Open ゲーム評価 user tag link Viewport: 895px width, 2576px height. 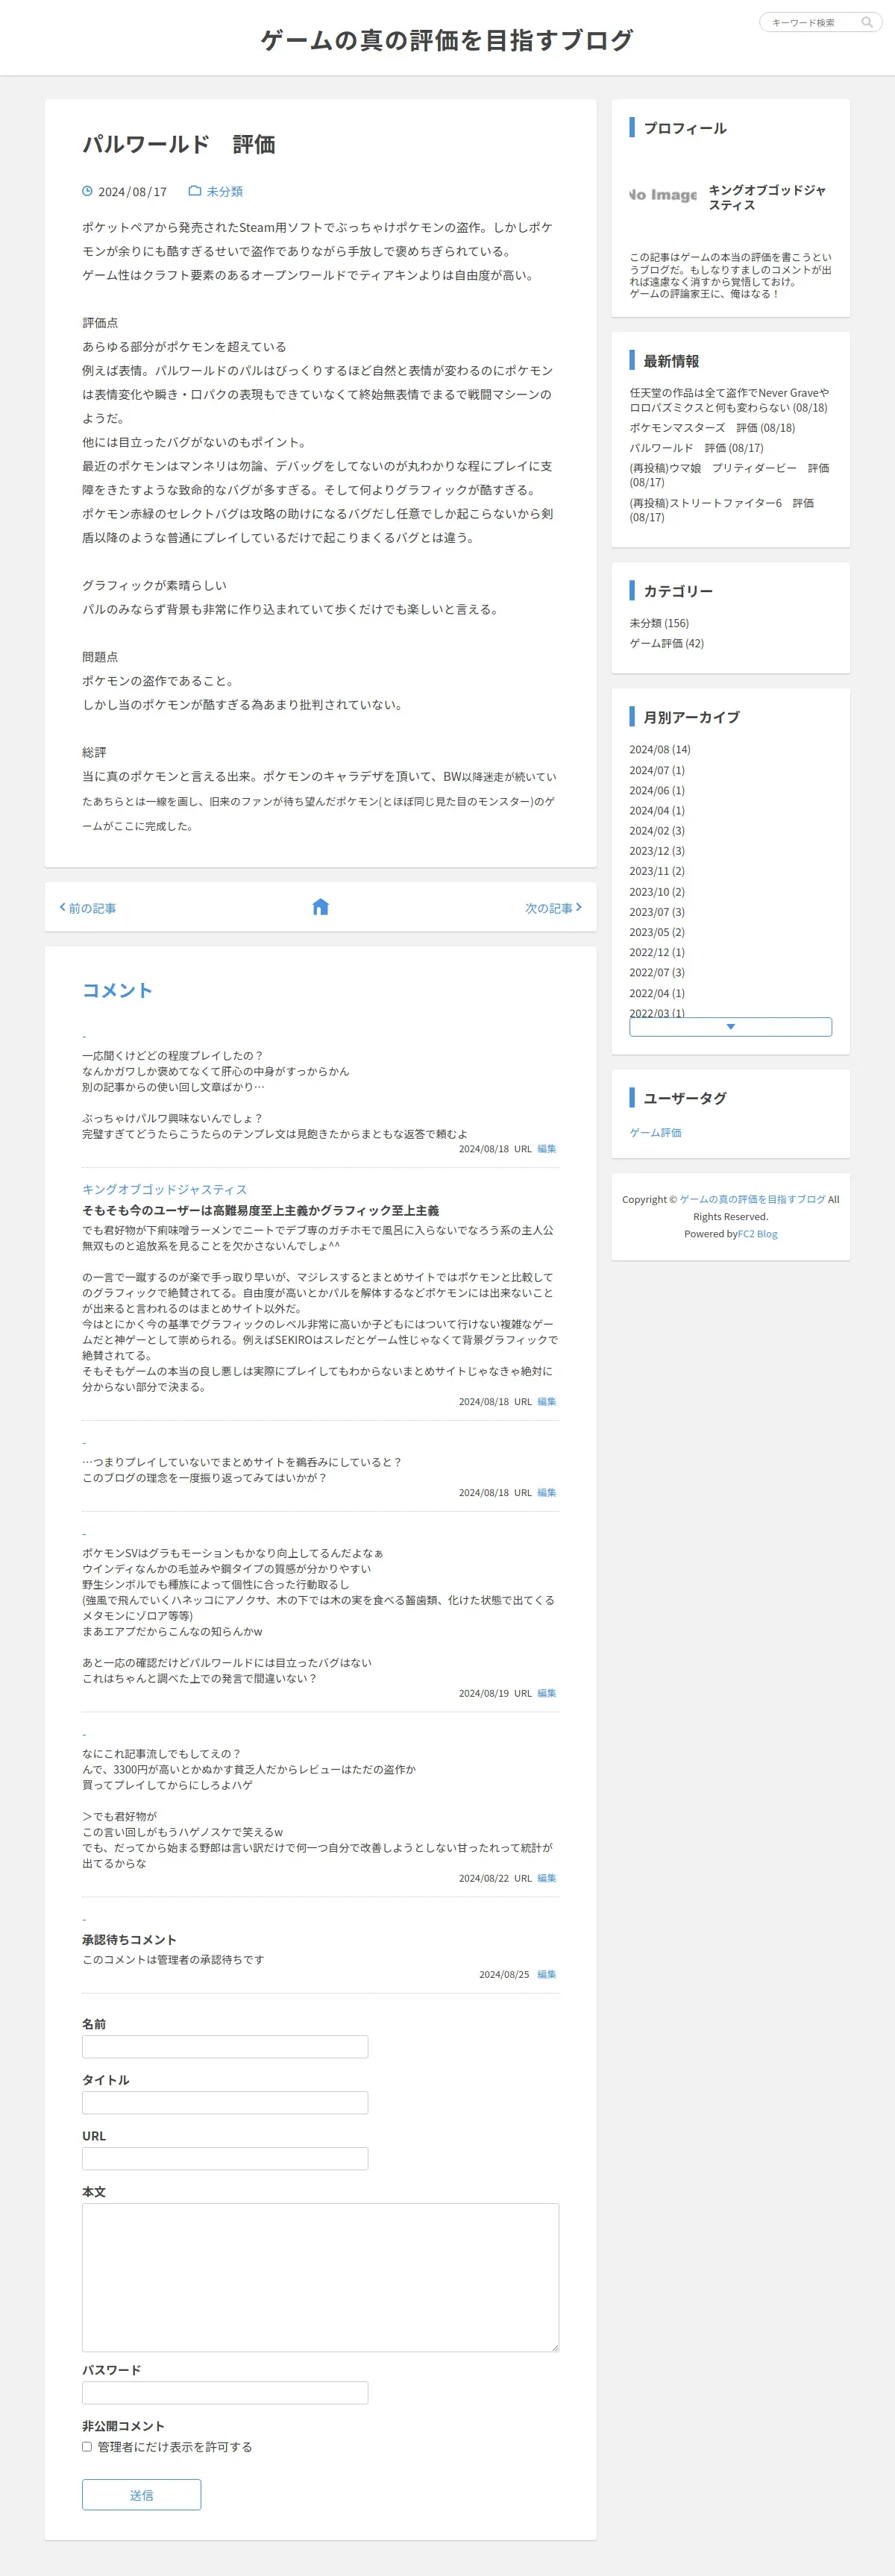655,1132
